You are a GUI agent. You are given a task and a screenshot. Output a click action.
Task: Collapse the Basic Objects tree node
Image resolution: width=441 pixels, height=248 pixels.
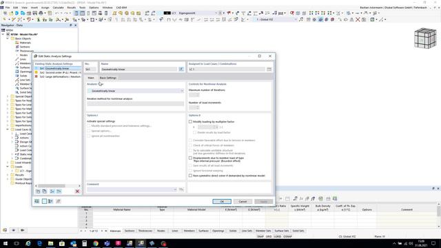pyautogui.click(x=8, y=39)
